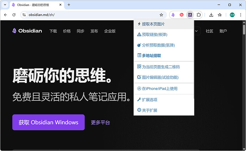Screen dimensions: 246x151
Task: Choose 为当前页面生成二维码 menu entry
Action: [160, 67]
